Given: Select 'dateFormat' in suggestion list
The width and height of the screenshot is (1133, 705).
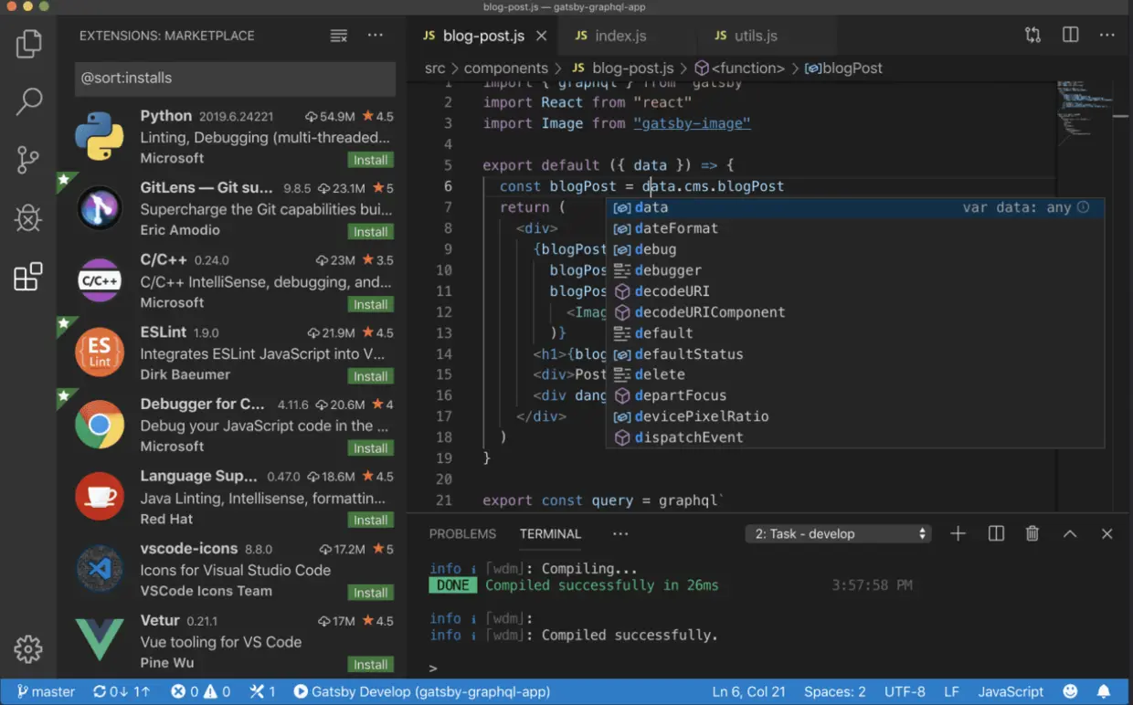Looking at the screenshot, I should click(x=855, y=228).
